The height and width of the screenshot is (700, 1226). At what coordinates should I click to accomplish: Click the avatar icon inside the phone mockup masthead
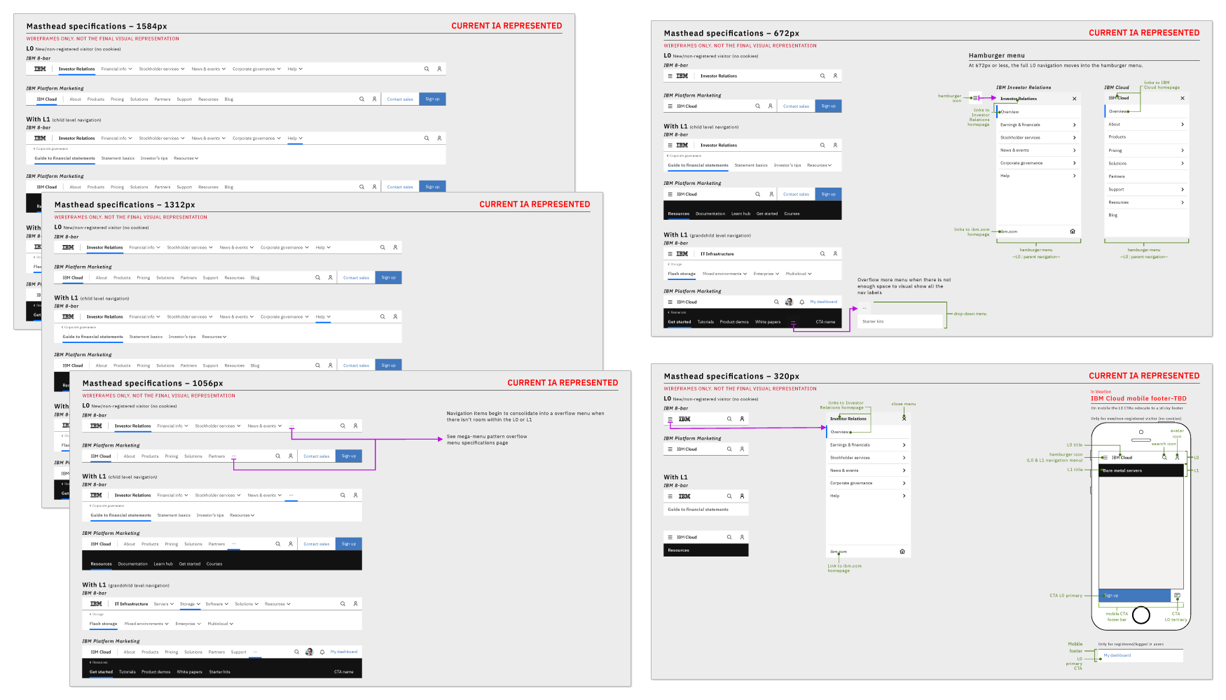1177,457
